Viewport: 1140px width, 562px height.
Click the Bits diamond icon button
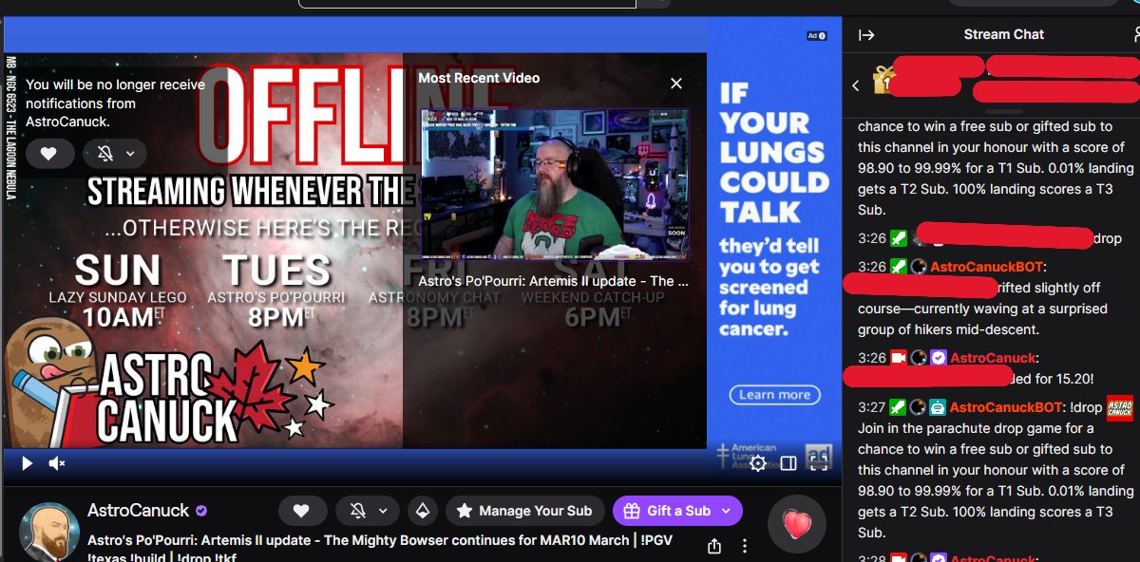click(x=423, y=511)
